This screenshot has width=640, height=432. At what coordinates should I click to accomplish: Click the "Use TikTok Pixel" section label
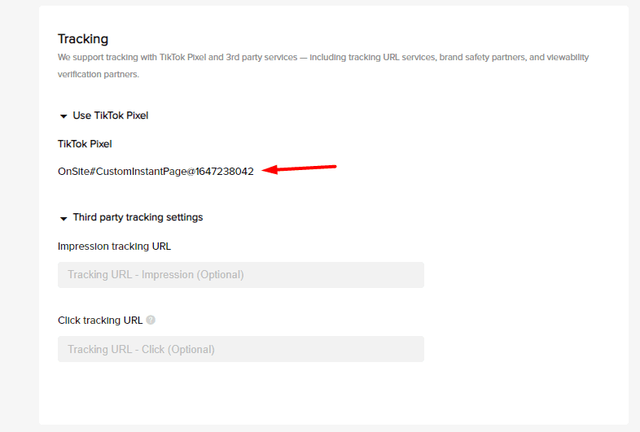pos(110,116)
